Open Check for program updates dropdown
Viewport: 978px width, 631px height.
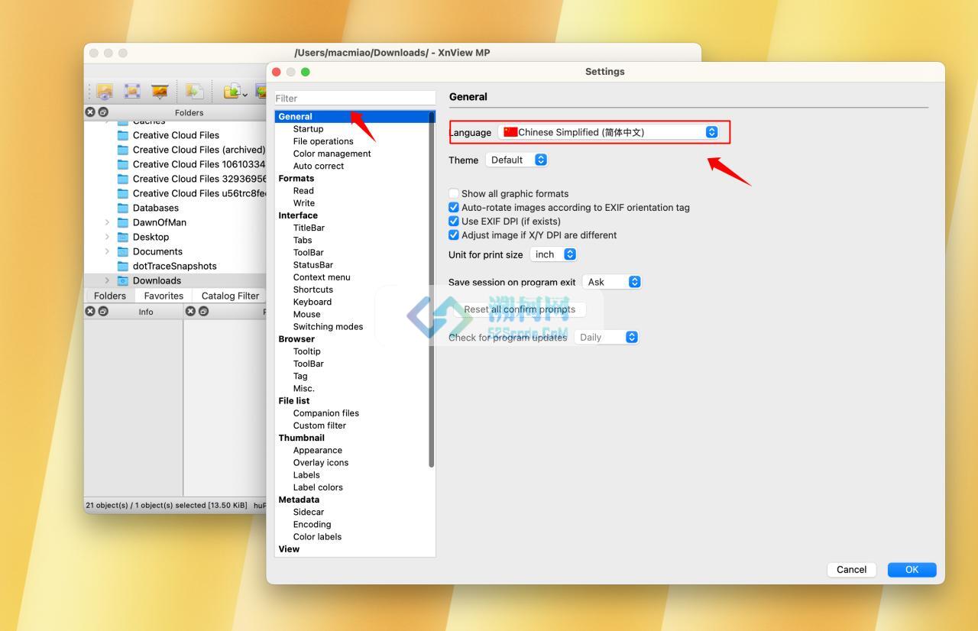(x=606, y=337)
